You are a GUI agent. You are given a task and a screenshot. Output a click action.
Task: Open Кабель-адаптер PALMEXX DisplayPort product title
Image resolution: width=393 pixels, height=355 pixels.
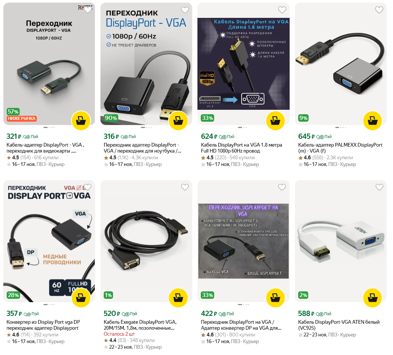click(340, 148)
